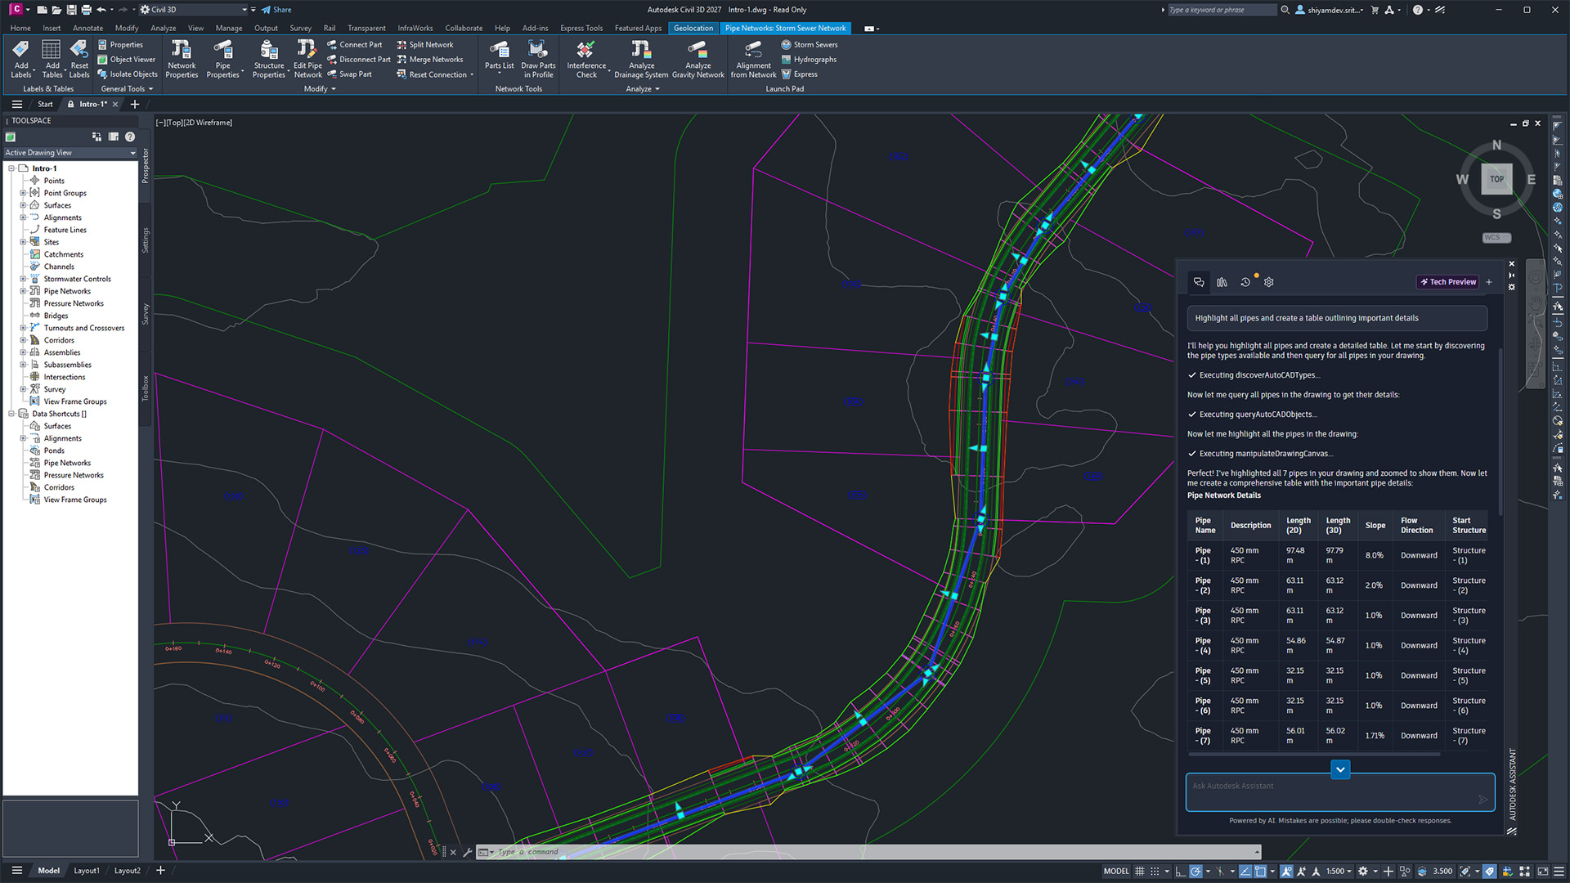The width and height of the screenshot is (1570, 883).
Task: Click the Tech Preview button
Action: (x=1448, y=282)
